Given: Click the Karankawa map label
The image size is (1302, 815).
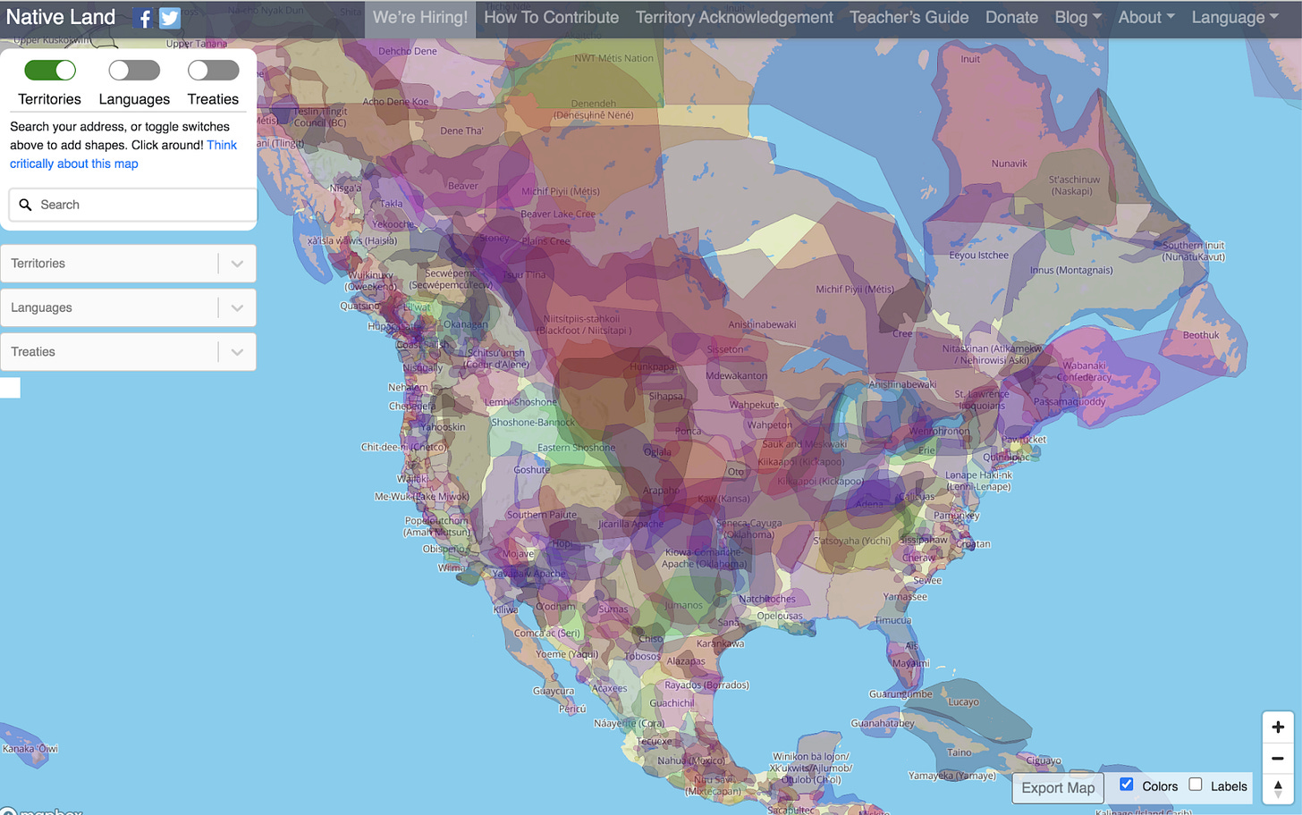Looking at the screenshot, I should click(720, 643).
